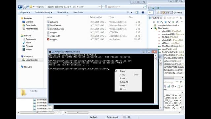The width and height of the screenshot is (211, 119).
Task: Toggle Hide Fields icon in Outline toolbar
Action: [166, 22]
